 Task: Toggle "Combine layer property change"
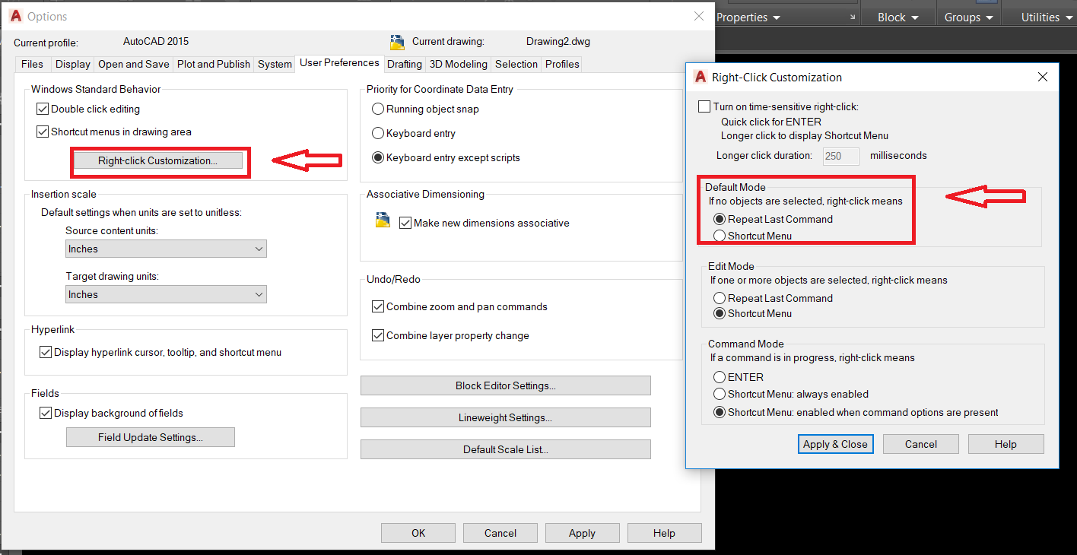[x=378, y=335]
